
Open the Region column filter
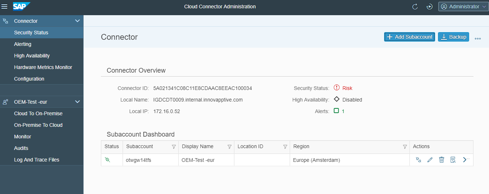click(x=405, y=147)
